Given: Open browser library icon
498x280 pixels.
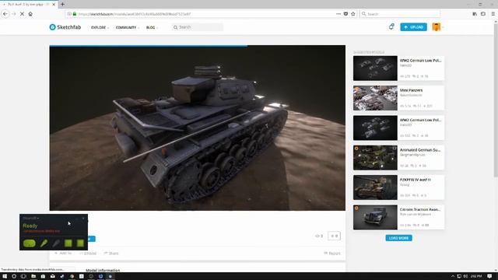Looking at the screenshot, I should [x=475, y=14].
